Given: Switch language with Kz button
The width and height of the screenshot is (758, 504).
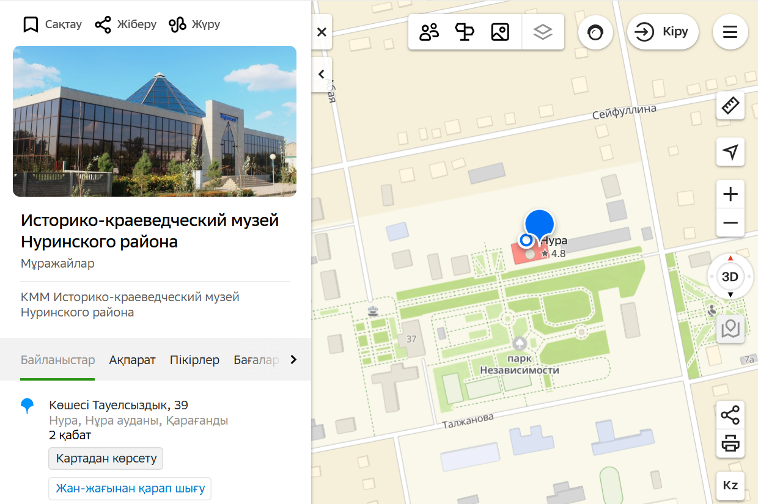Looking at the screenshot, I should coord(730,486).
